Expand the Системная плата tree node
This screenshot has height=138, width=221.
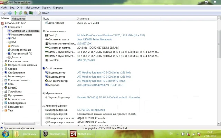click(x=3, y=61)
